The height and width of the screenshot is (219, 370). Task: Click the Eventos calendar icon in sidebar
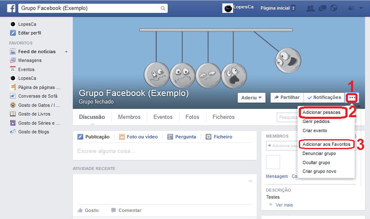[x=13, y=69]
